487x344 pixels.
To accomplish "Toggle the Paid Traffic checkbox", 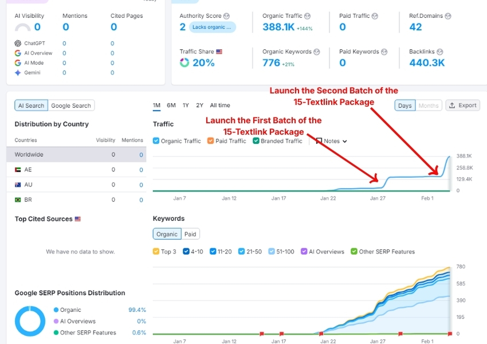I will (211, 141).
